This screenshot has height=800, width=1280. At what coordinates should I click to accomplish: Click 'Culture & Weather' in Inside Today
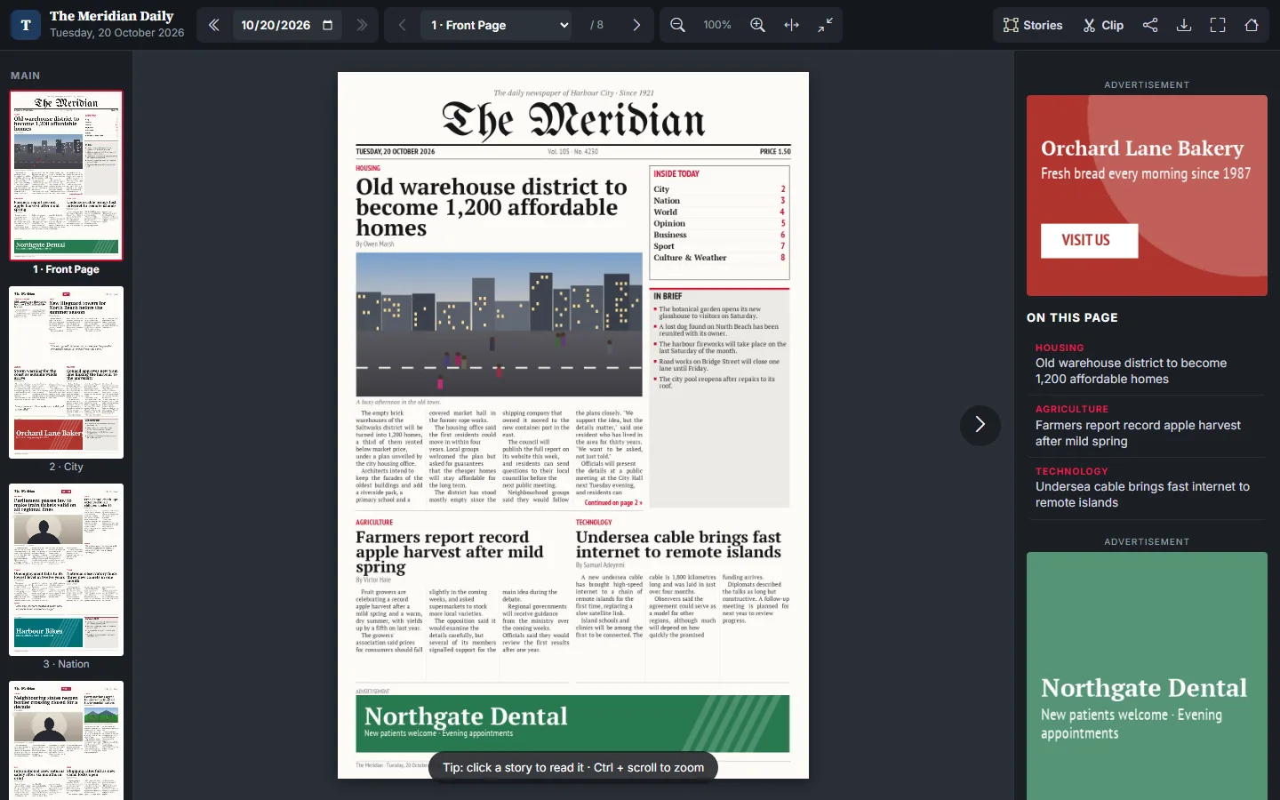[719, 258]
